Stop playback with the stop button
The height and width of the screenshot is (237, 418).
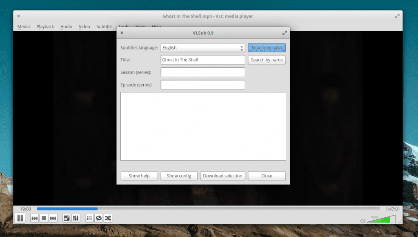tap(44, 218)
